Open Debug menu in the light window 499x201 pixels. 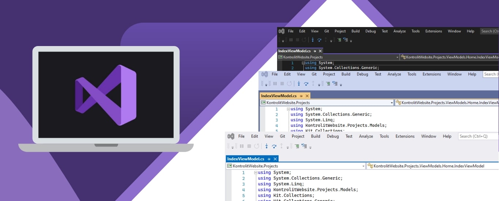[x=333, y=136]
